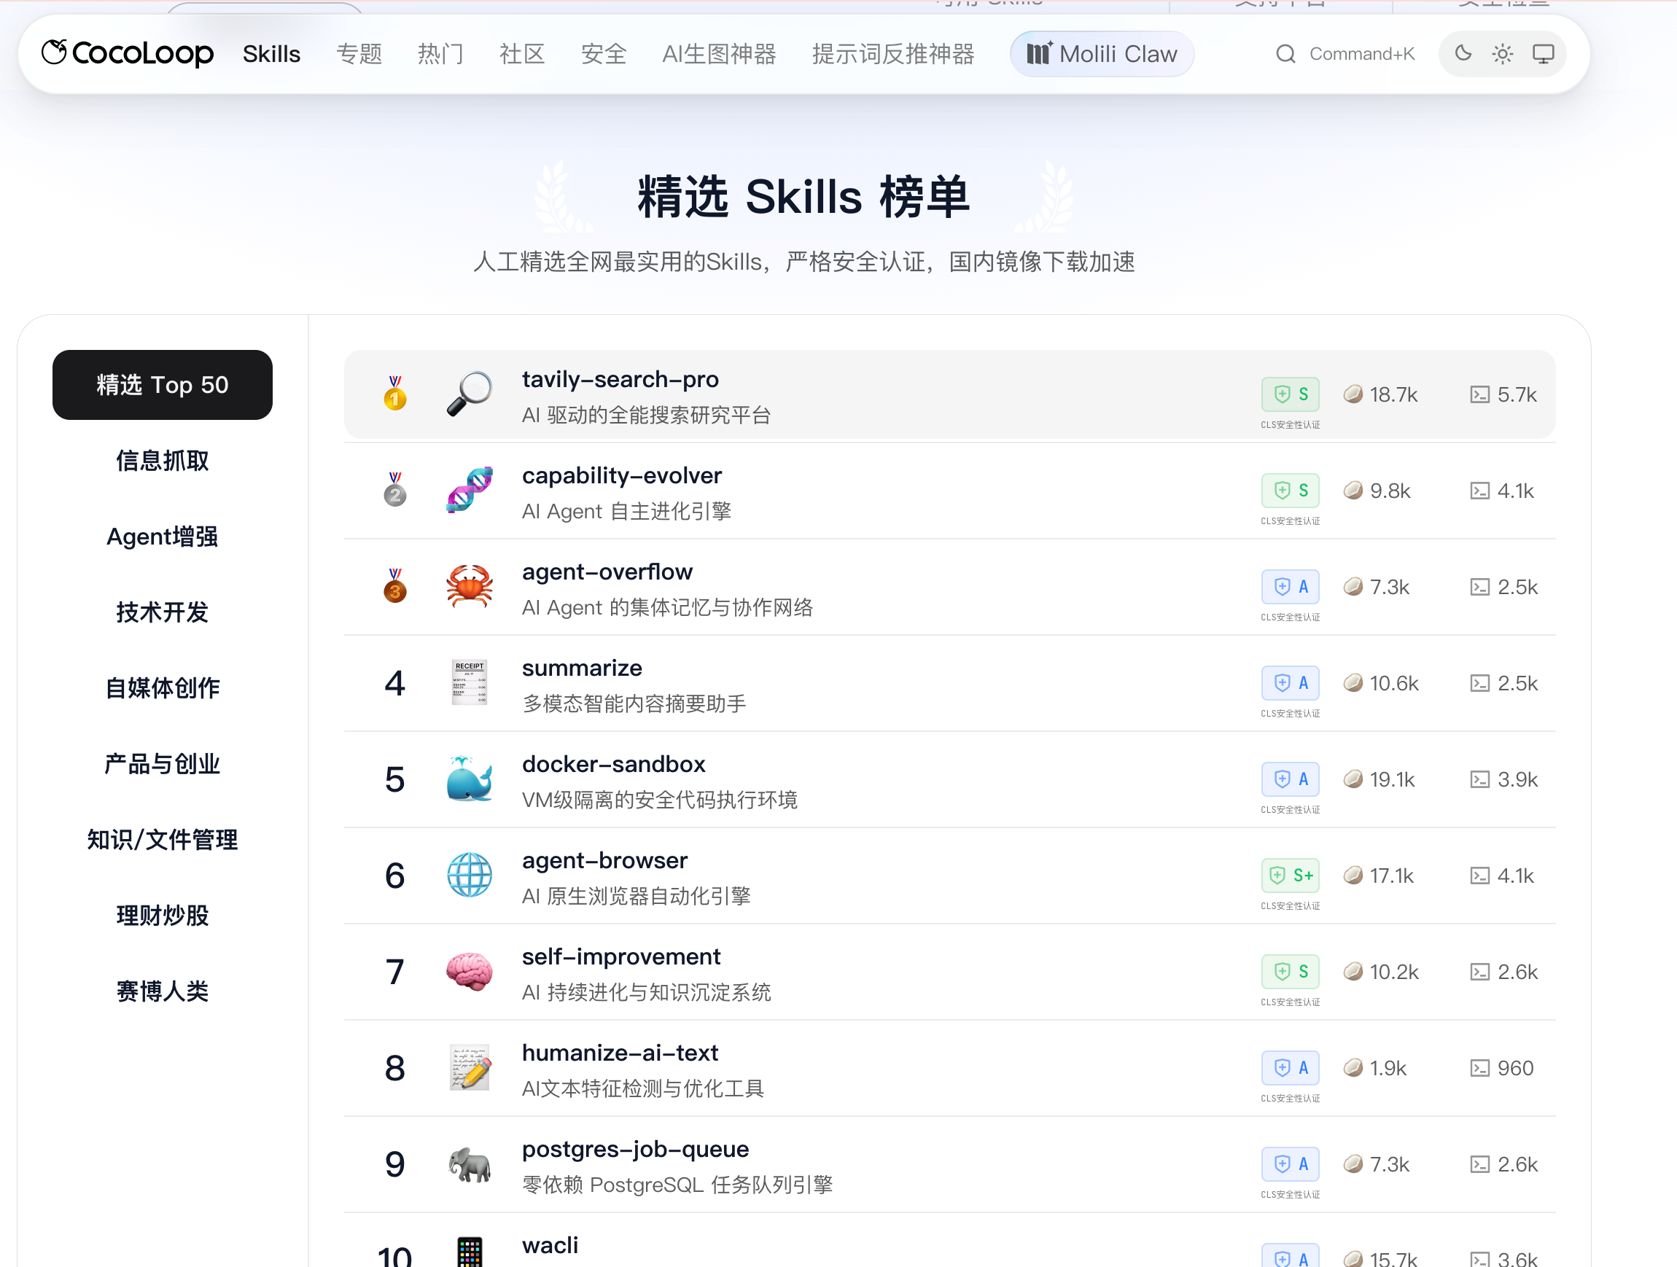Click A security badge for docker-sandbox
Viewport: 1677px width, 1267px height.
(1291, 779)
